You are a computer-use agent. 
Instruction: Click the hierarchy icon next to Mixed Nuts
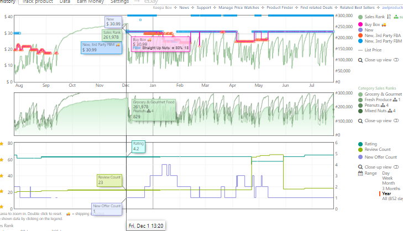[x=390, y=111]
